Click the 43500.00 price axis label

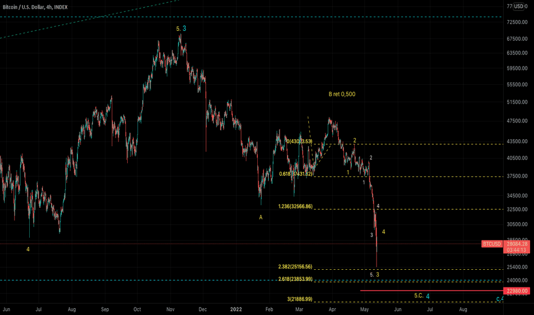point(517,141)
